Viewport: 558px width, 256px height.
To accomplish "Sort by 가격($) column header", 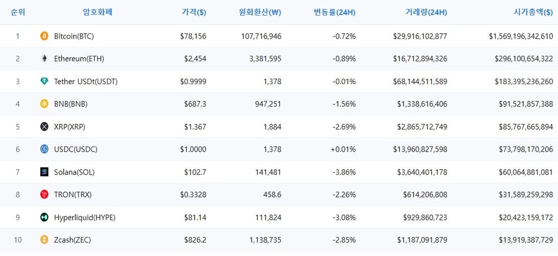I will [x=194, y=12].
